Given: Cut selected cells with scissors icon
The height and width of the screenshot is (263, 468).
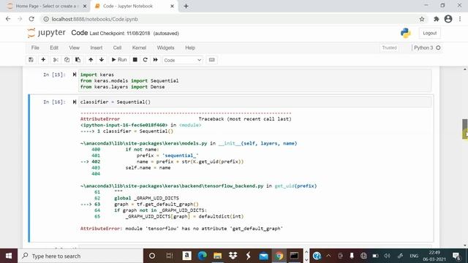Looking at the screenshot, I should [x=56, y=60].
